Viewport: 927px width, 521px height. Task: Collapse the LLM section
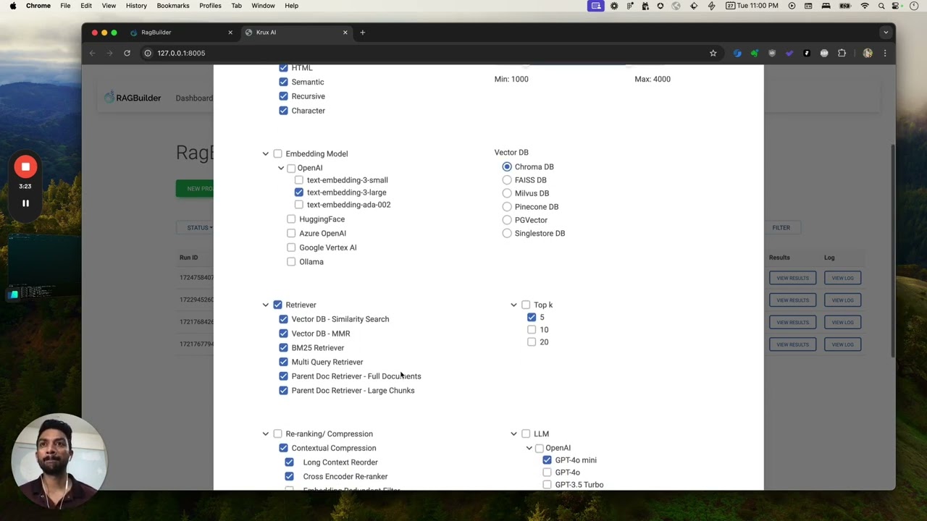(513, 434)
